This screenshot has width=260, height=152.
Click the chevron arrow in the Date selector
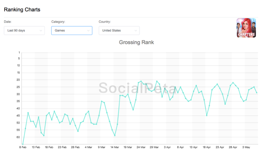(41, 31)
